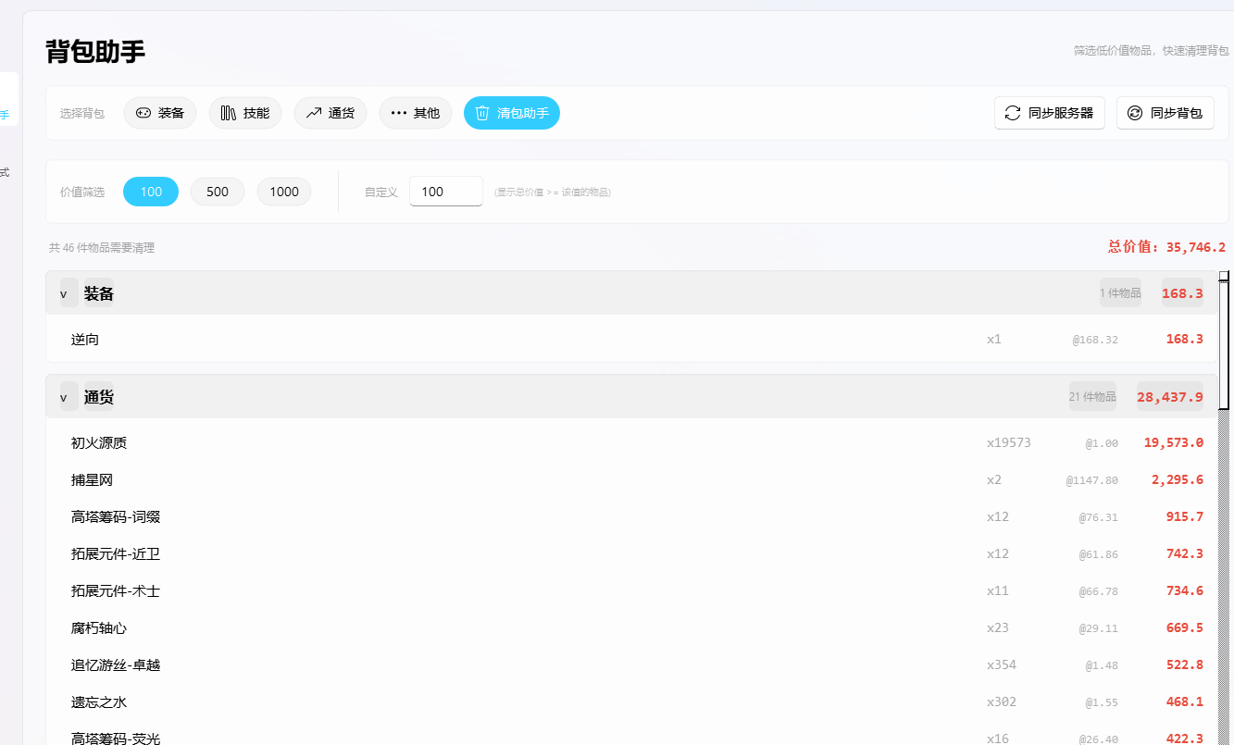Switch to the 其他 backpack tab
This screenshot has height=745, width=1234.
pos(416,113)
